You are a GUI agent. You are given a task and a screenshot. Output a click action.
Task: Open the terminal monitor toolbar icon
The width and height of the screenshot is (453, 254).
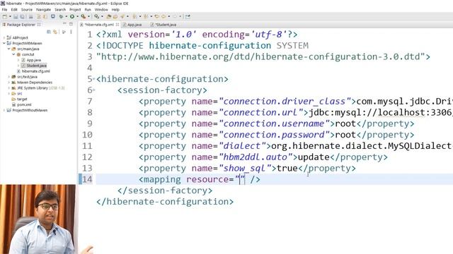(53, 16)
